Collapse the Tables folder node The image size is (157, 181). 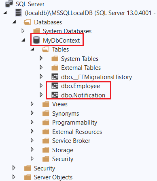[32, 49]
